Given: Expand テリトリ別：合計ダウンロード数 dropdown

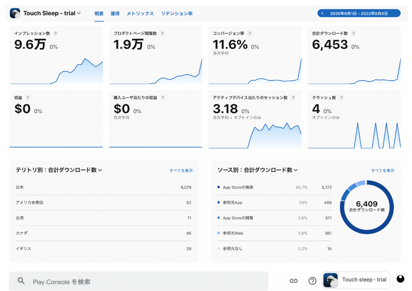Looking at the screenshot, I should point(59,170).
